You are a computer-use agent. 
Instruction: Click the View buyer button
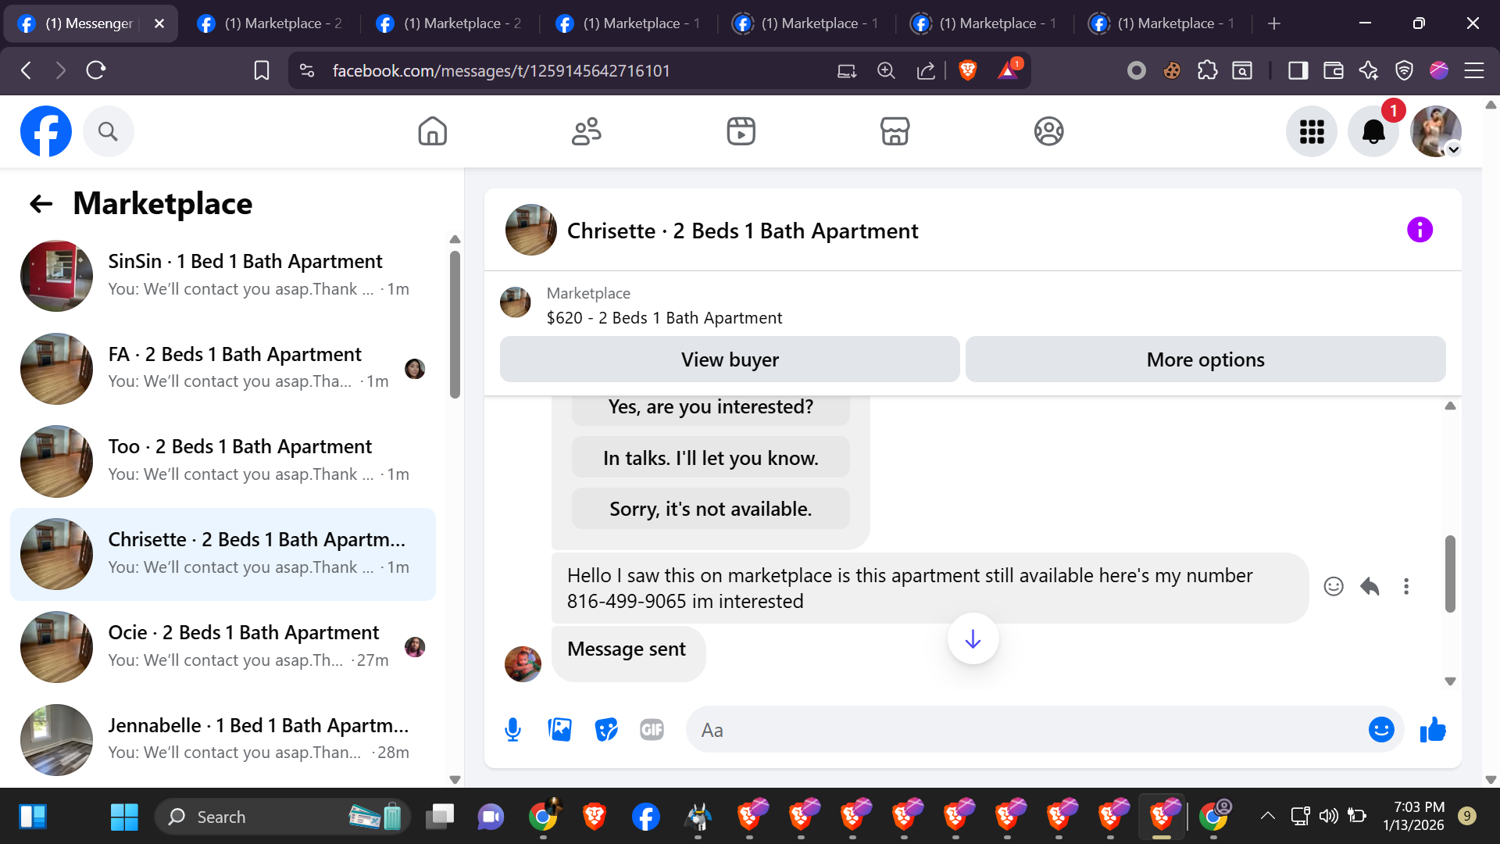click(x=729, y=359)
